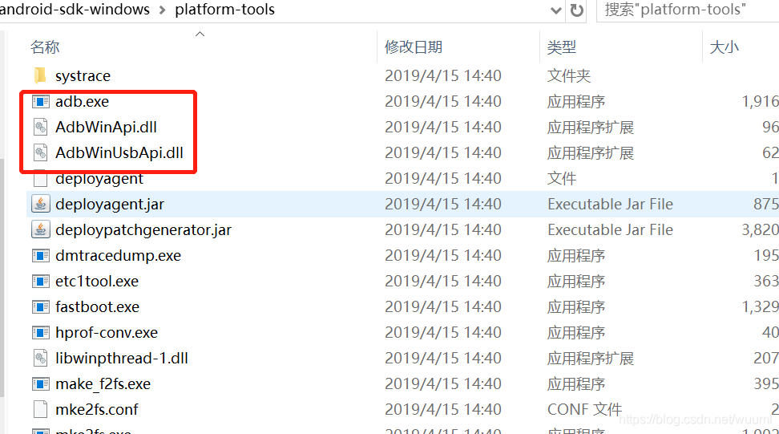Click the modified date of etc1tool.exe

pos(443,282)
